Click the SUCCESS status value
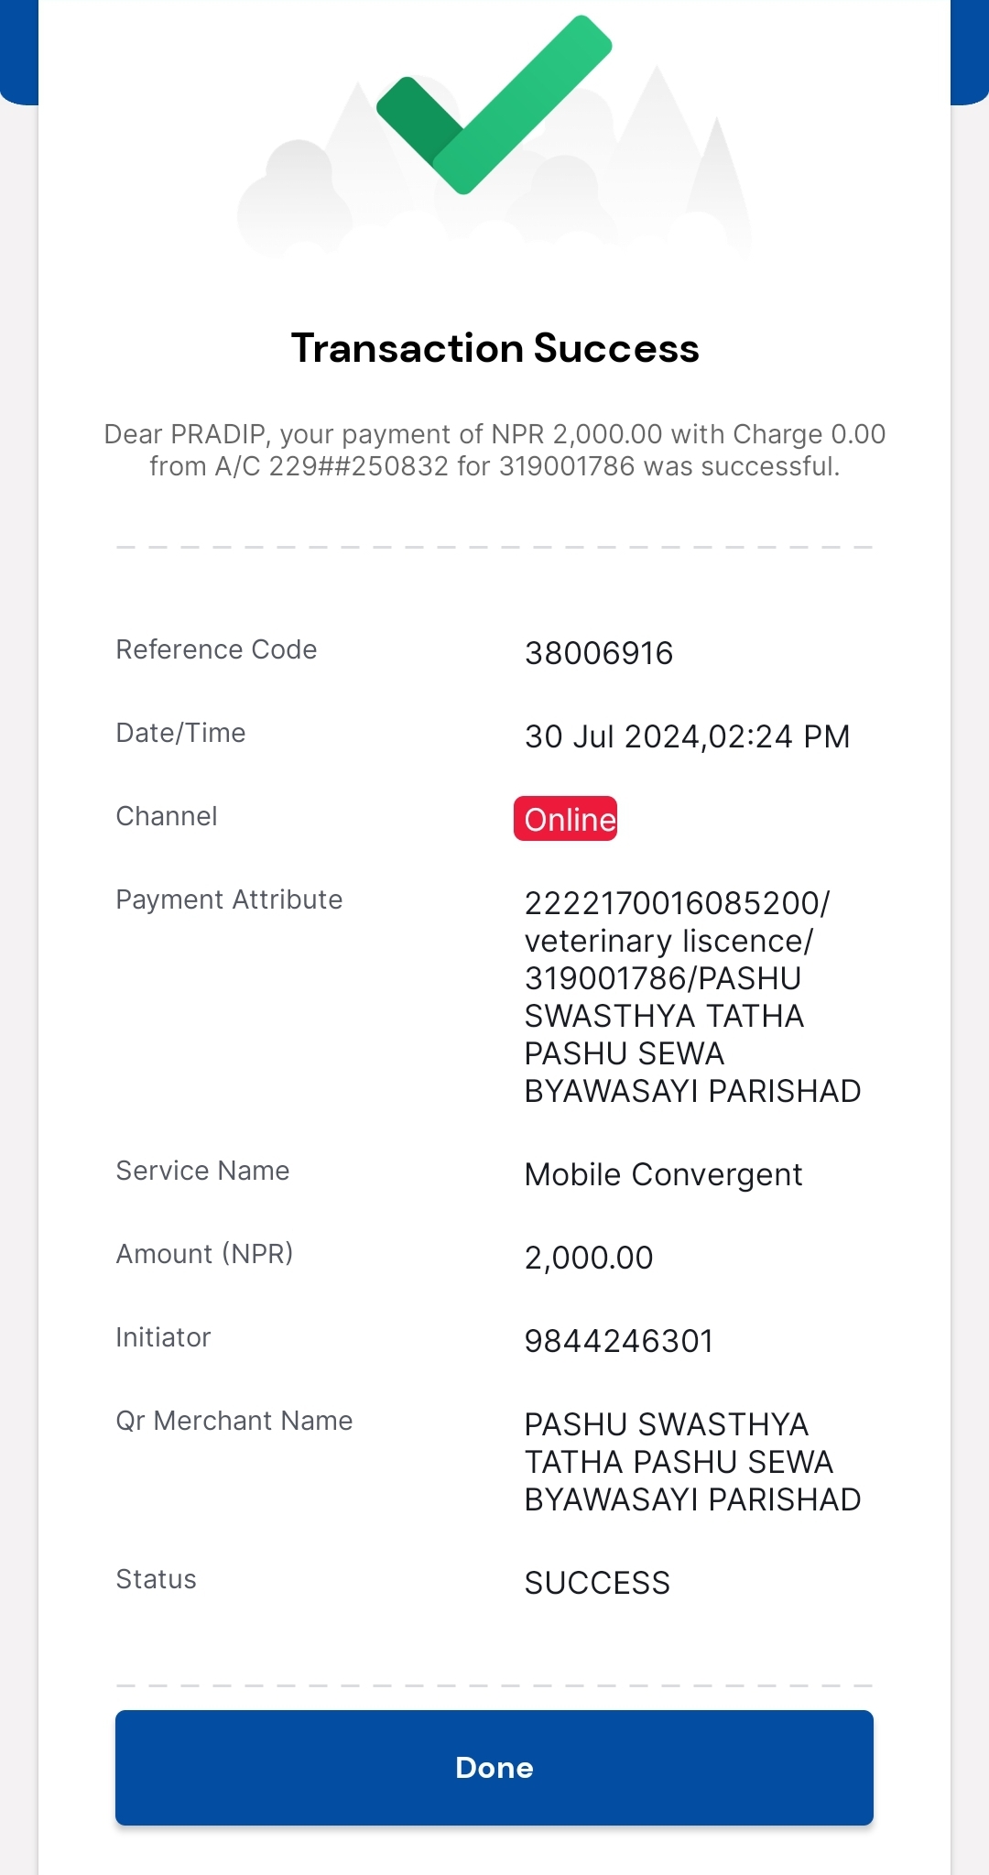The width and height of the screenshot is (989, 1875). pos(597,1583)
